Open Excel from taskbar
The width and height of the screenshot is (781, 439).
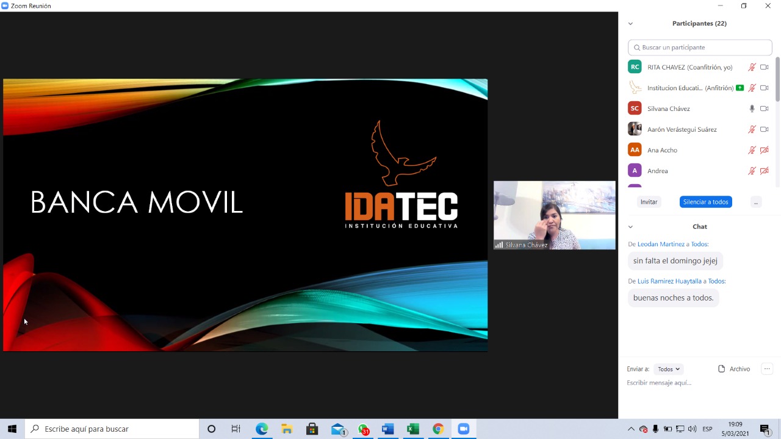pos(413,429)
